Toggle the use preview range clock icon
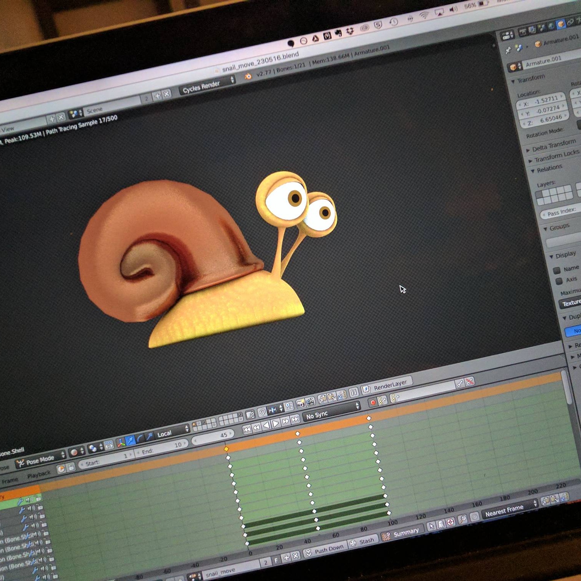 pos(61,469)
